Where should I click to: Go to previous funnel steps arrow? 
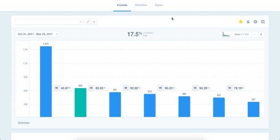(255, 34)
